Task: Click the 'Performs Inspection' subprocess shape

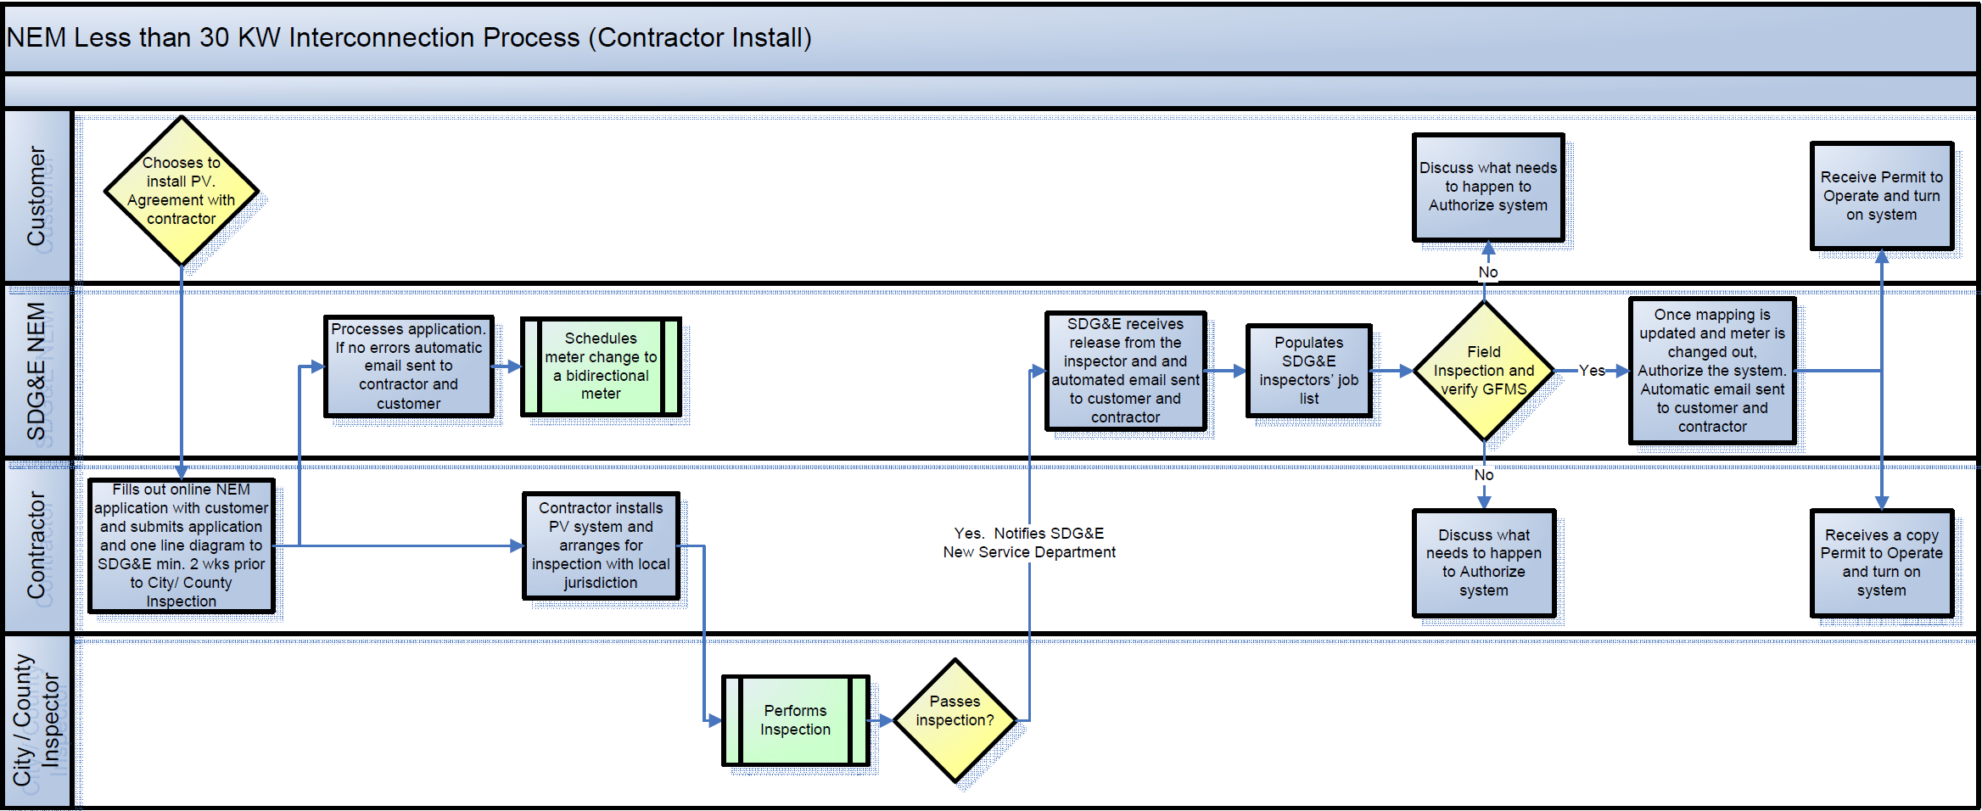Action: pos(794,720)
